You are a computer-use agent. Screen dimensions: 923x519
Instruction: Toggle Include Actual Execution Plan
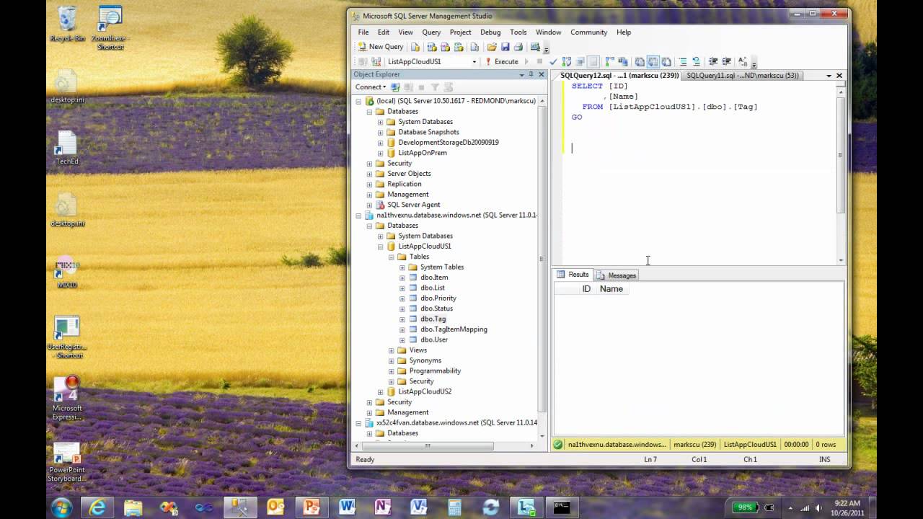[x=609, y=62]
